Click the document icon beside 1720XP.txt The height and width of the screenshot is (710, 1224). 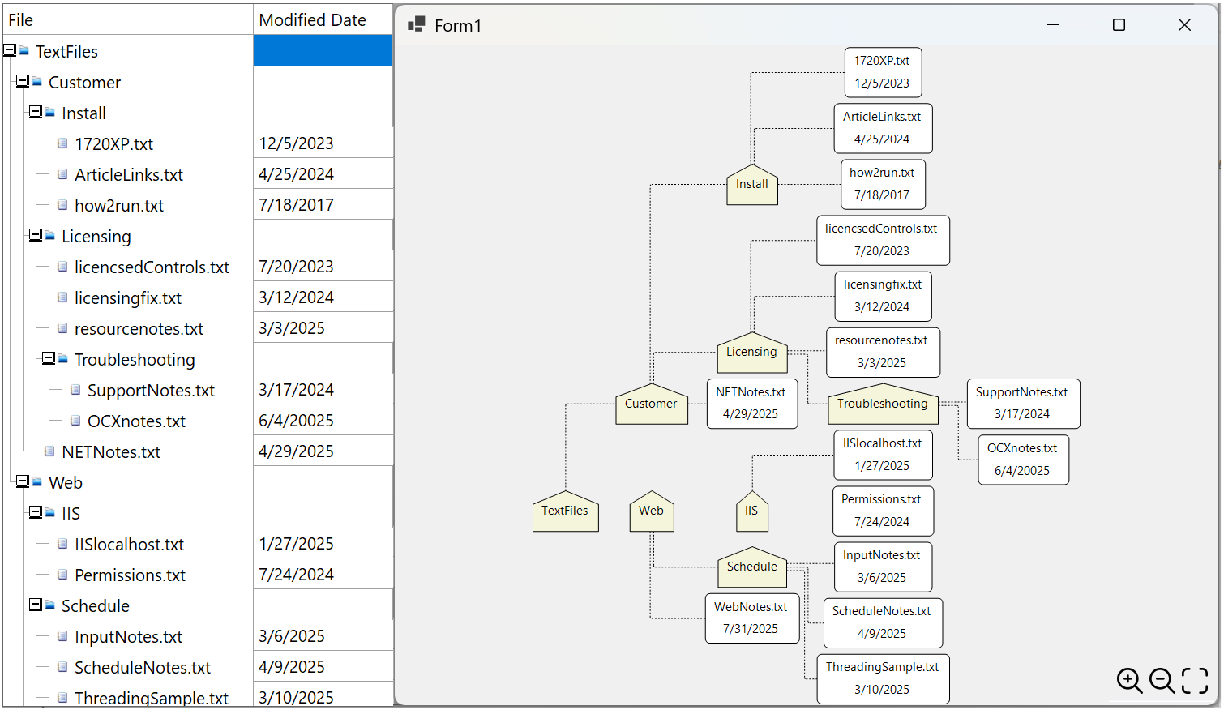(62, 143)
